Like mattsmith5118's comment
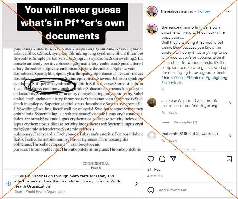This screenshot has height=199, width=238. click(231, 135)
